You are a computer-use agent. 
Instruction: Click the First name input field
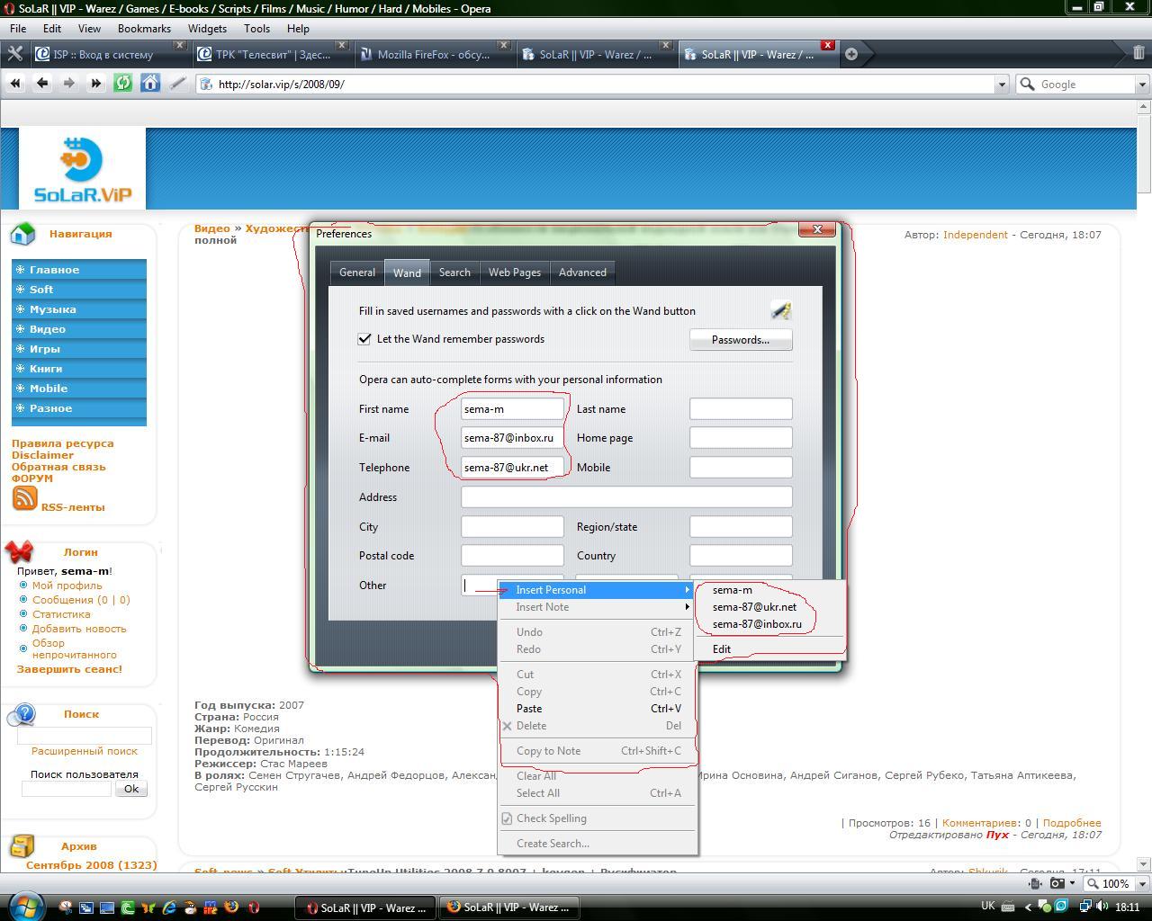(x=512, y=409)
